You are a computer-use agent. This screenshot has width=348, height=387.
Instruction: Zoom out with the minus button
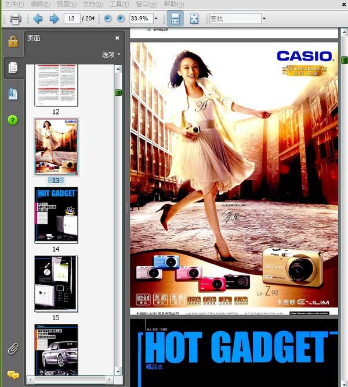point(107,19)
